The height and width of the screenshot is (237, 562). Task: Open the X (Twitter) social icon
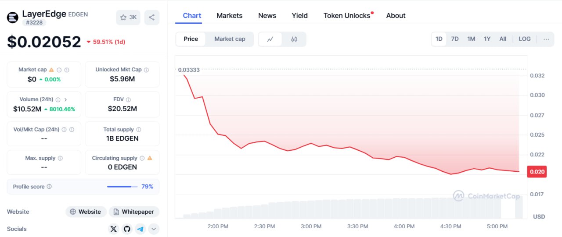click(x=114, y=229)
